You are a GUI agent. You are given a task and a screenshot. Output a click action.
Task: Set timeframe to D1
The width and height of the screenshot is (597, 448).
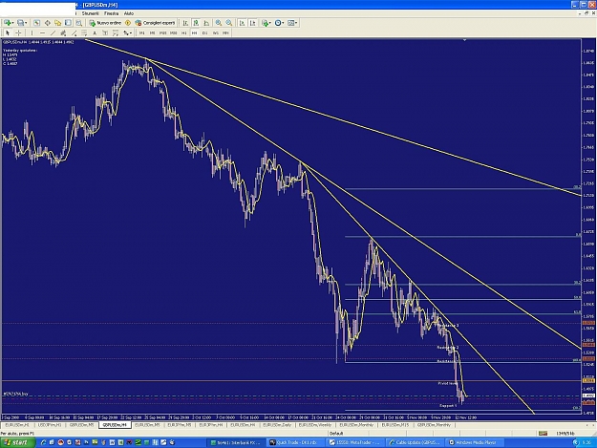(204, 33)
